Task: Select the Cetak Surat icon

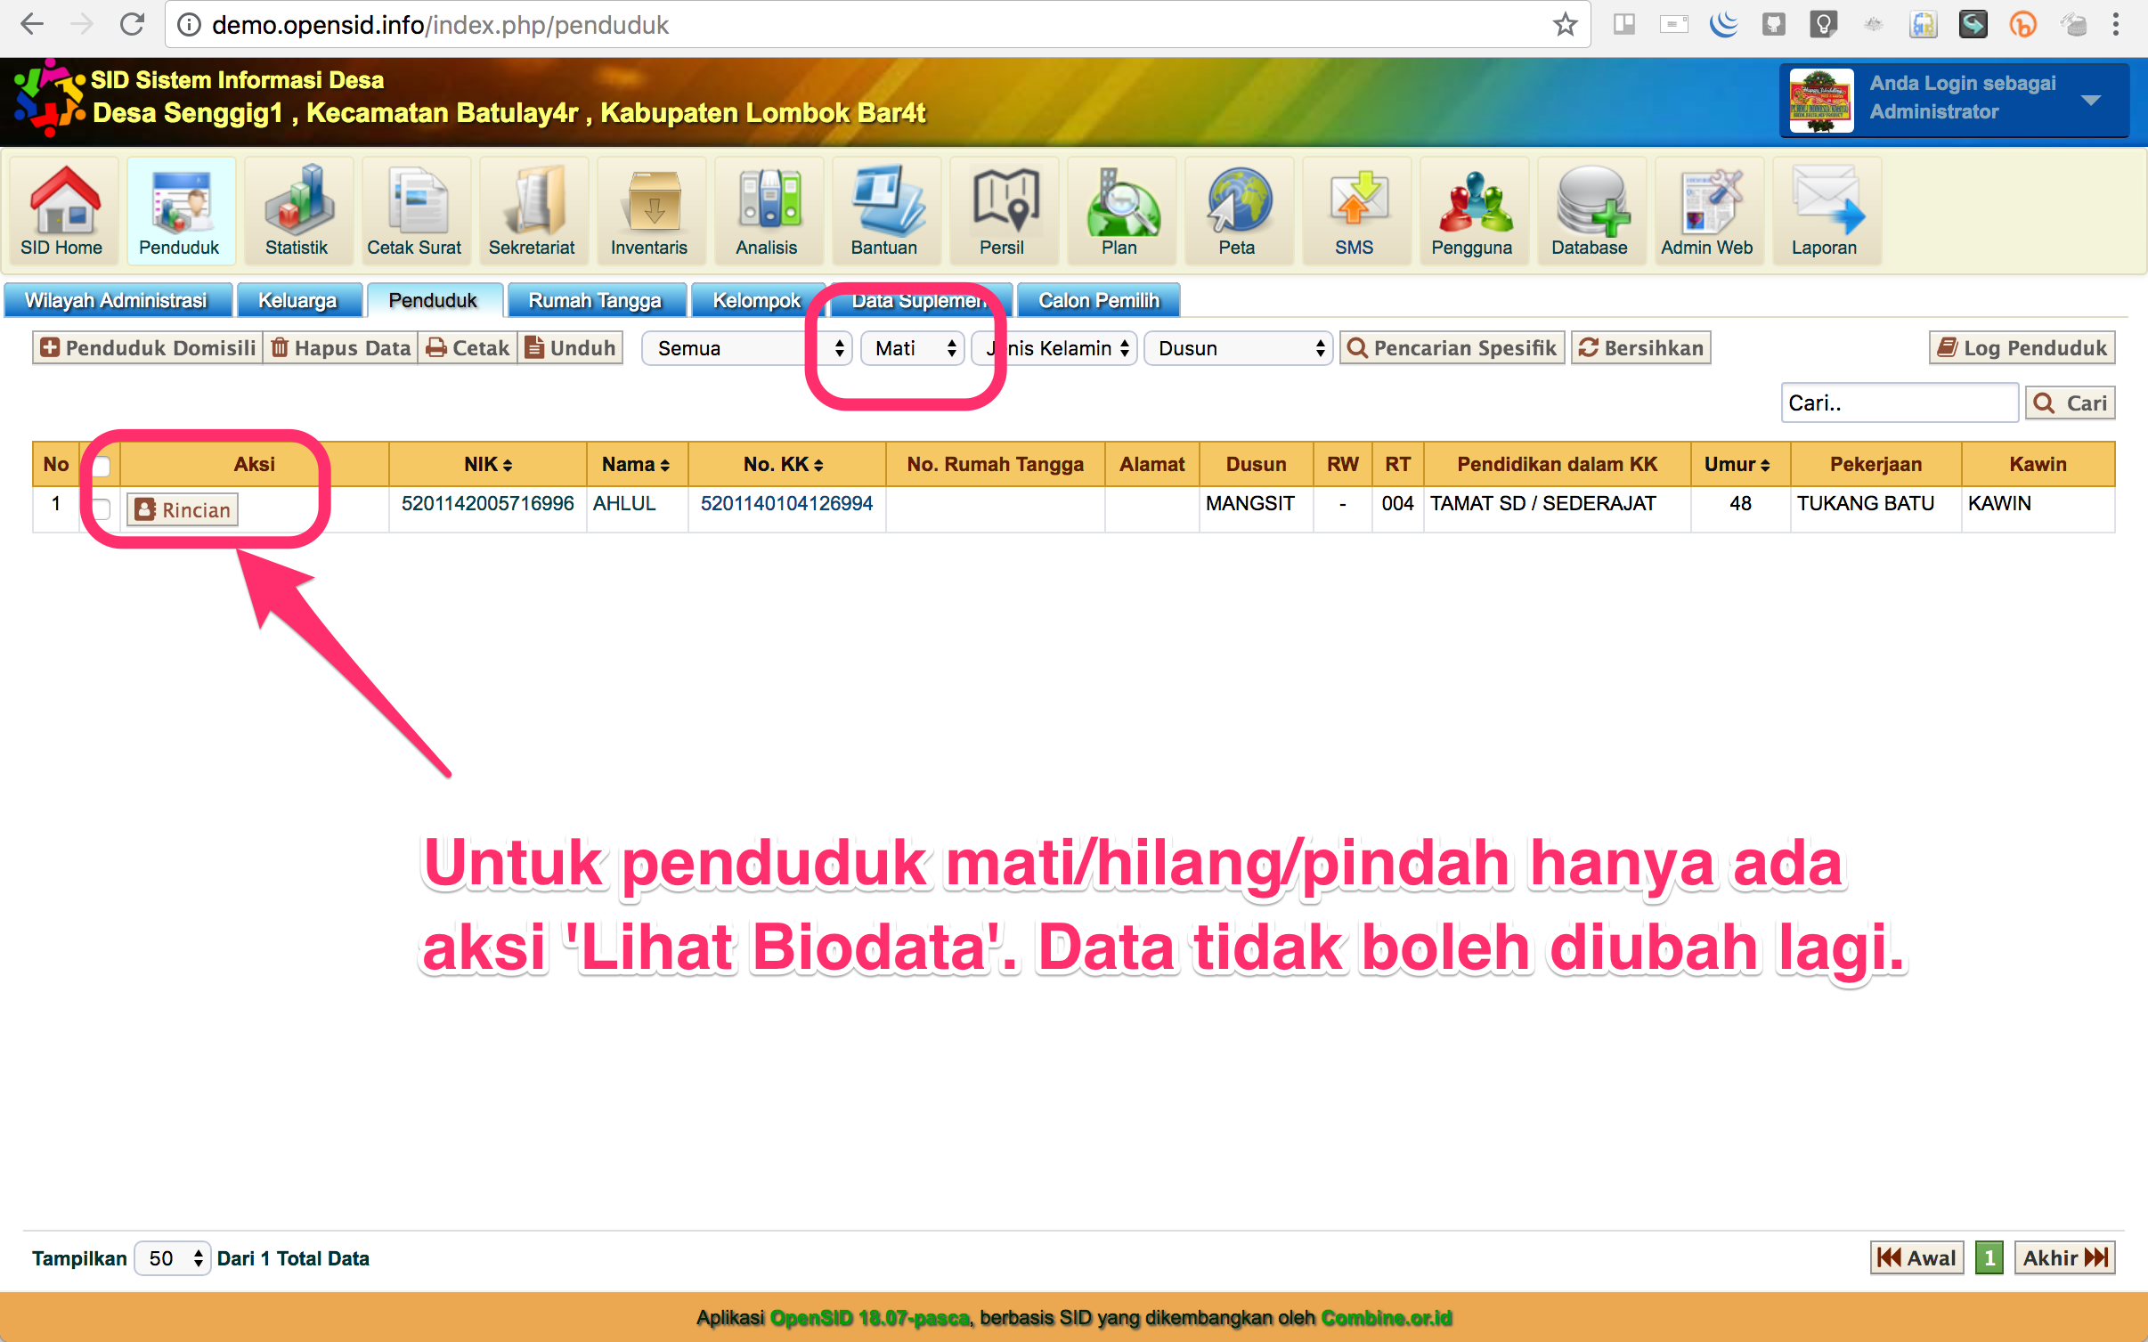Action: 415,211
